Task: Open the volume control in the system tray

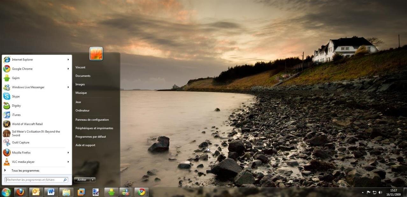Action: pyautogui.click(x=380, y=192)
